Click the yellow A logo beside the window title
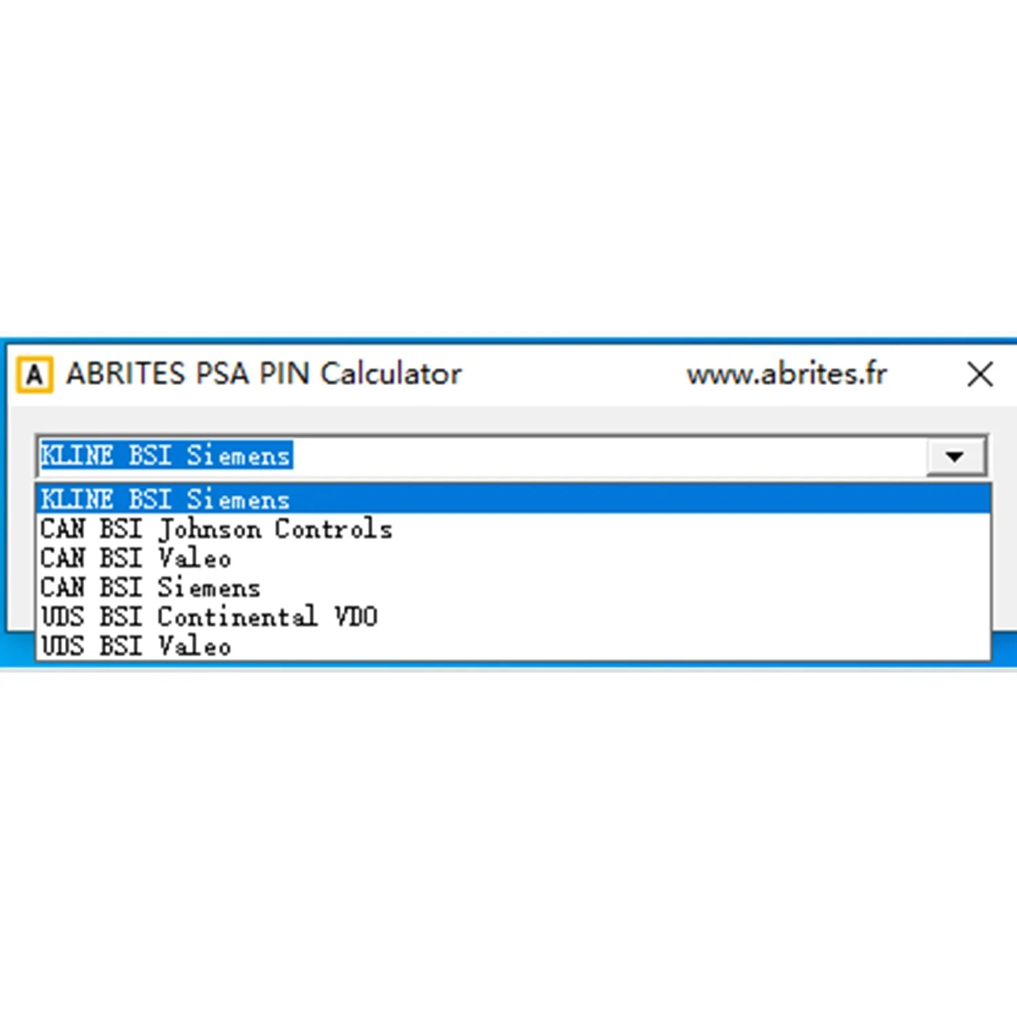This screenshot has width=1017, height=1017. (x=35, y=374)
